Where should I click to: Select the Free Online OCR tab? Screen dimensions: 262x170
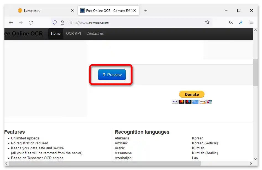point(108,10)
